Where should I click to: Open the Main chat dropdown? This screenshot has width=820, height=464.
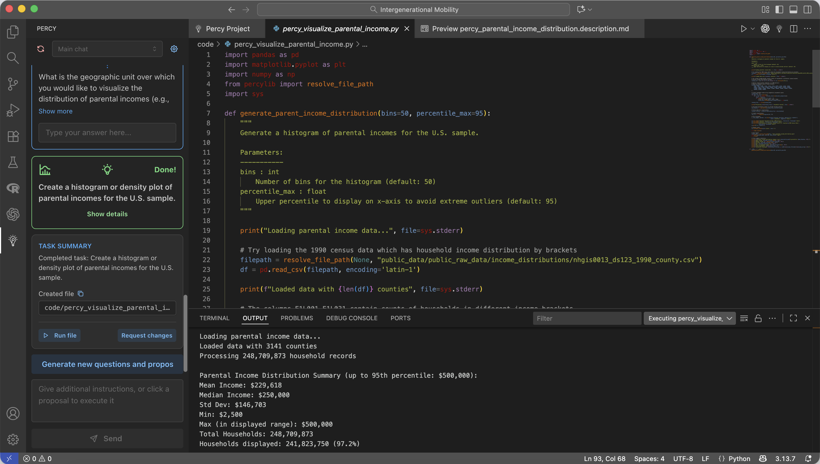point(107,49)
